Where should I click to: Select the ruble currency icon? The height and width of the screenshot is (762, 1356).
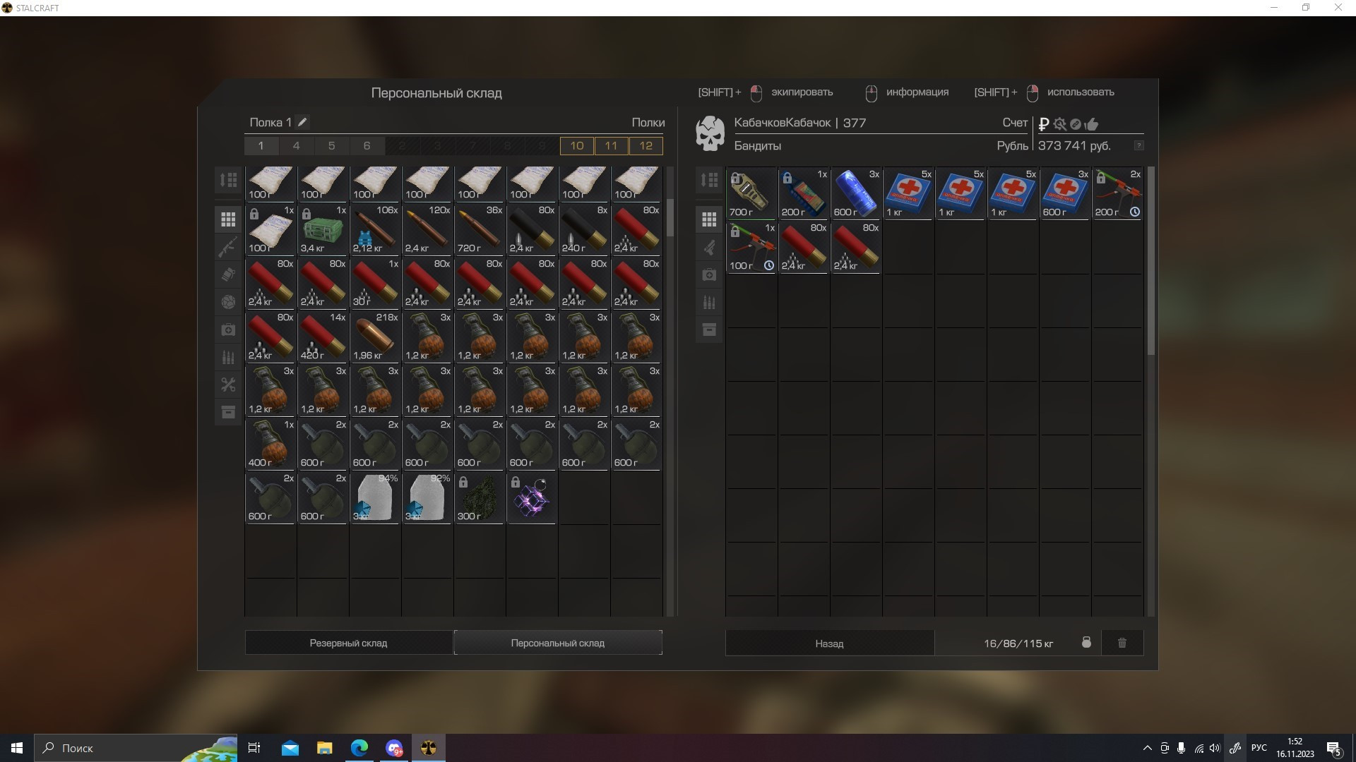(1044, 124)
